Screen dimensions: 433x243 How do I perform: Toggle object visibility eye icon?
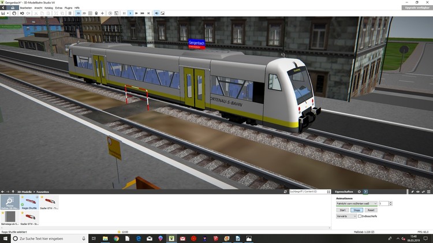418,192
